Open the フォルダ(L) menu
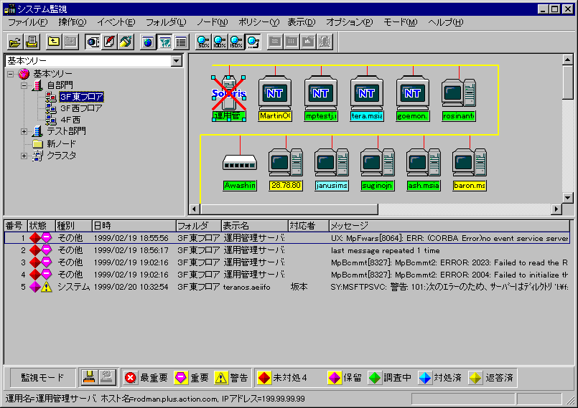The image size is (578, 408). [x=166, y=22]
